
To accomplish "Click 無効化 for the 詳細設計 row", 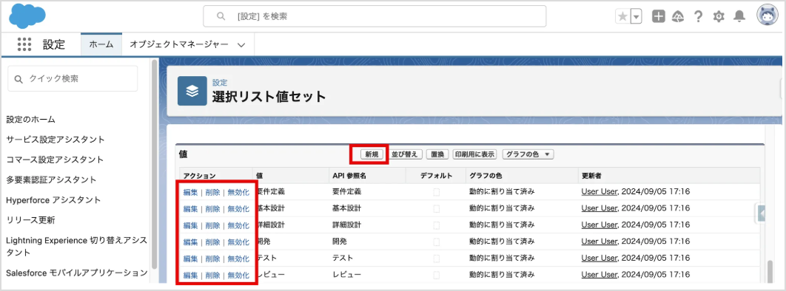I will point(238,225).
